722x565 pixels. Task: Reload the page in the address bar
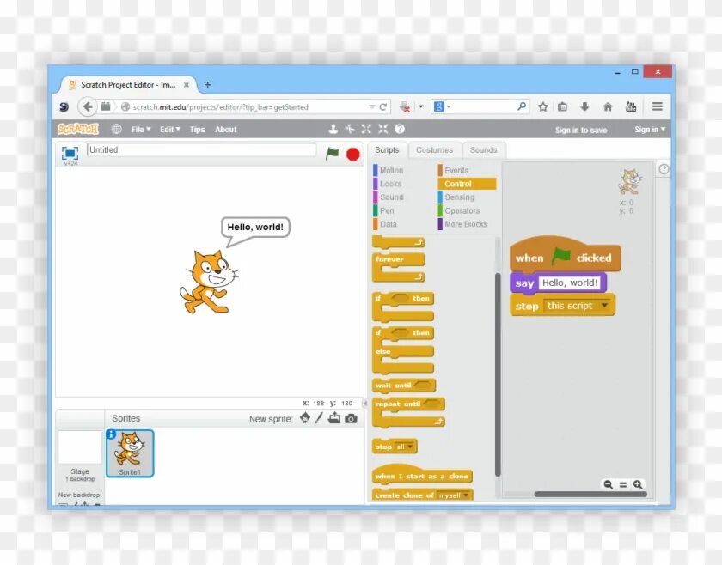click(382, 106)
